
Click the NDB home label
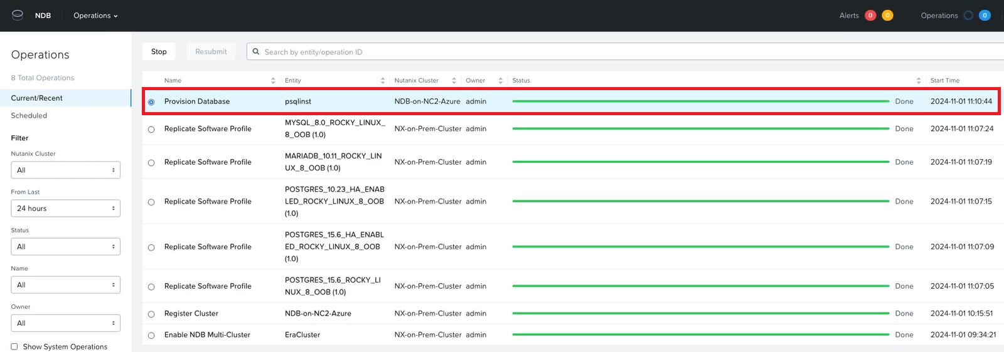click(43, 16)
